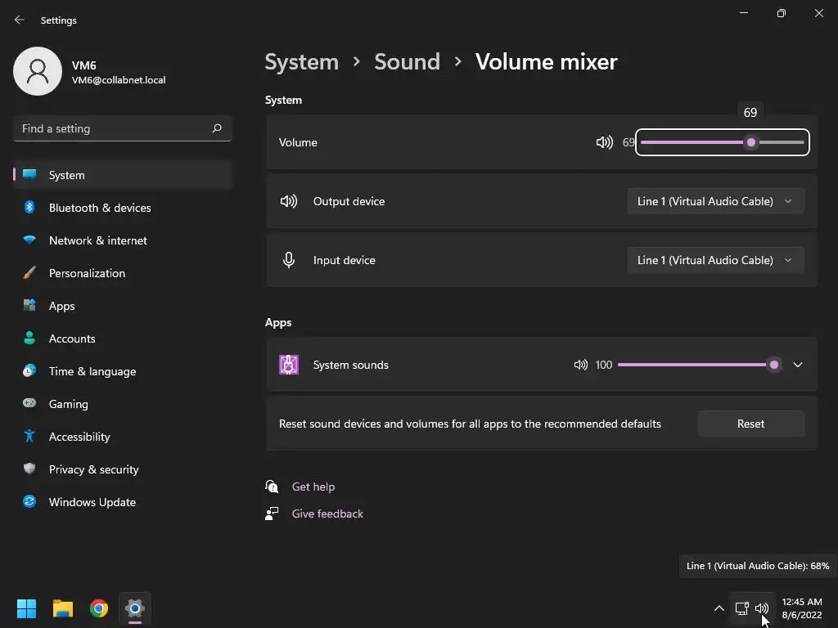
Task: Open the Input device dropdown
Action: pyautogui.click(x=715, y=260)
